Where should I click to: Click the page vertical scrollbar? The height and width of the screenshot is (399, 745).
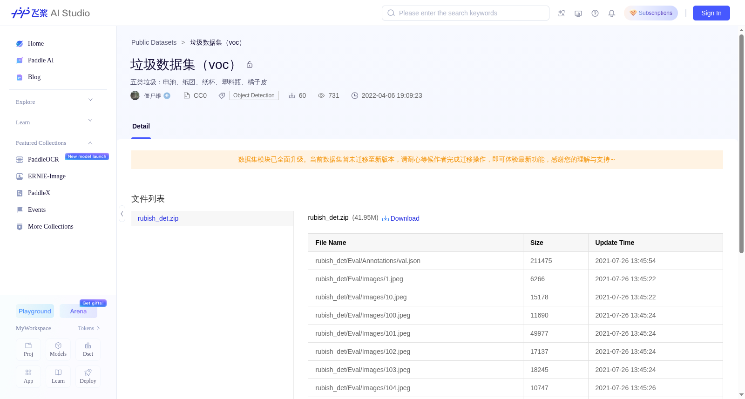(741, 143)
